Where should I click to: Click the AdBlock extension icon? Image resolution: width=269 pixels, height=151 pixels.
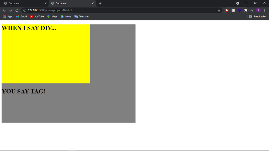(x=227, y=10)
